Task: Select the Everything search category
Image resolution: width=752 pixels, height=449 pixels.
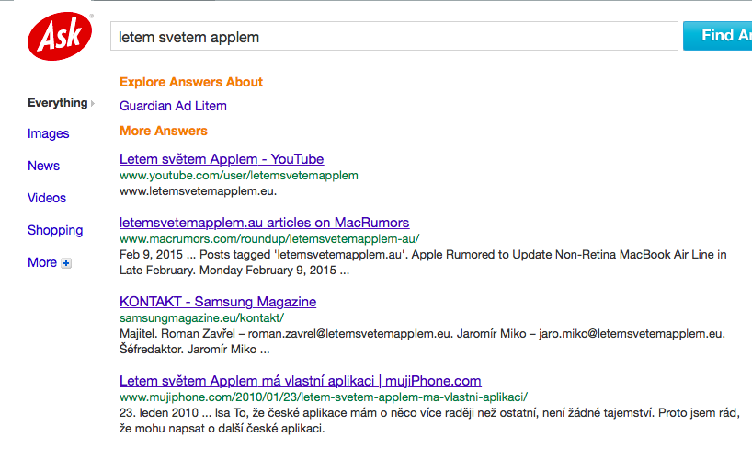Action: tap(57, 103)
